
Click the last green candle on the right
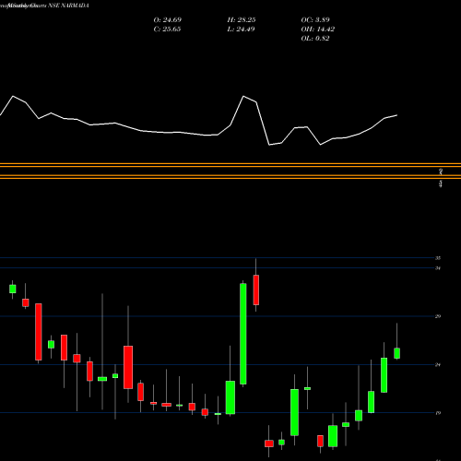point(397,353)
